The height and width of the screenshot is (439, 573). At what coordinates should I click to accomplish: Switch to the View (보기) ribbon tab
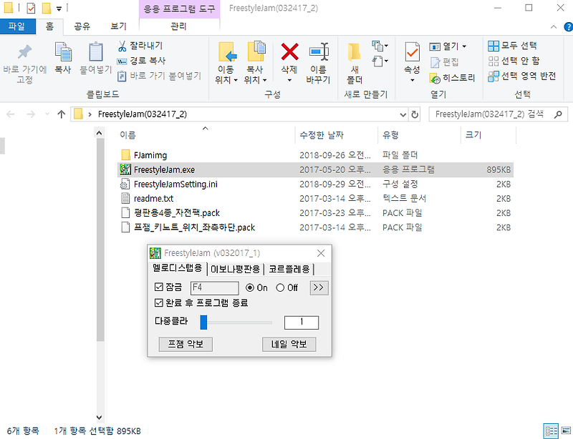[118, 26]
